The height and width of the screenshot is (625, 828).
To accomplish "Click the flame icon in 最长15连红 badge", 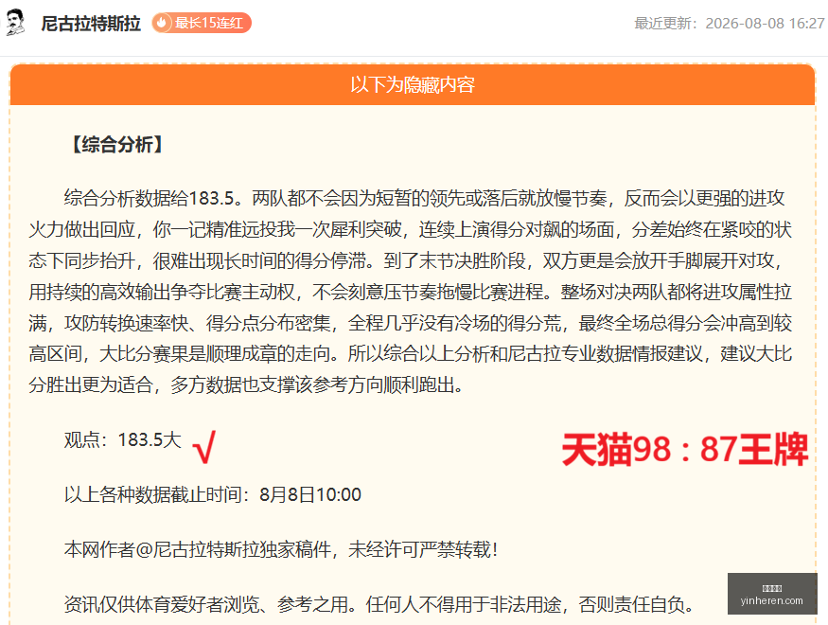I will click(162, 24).
